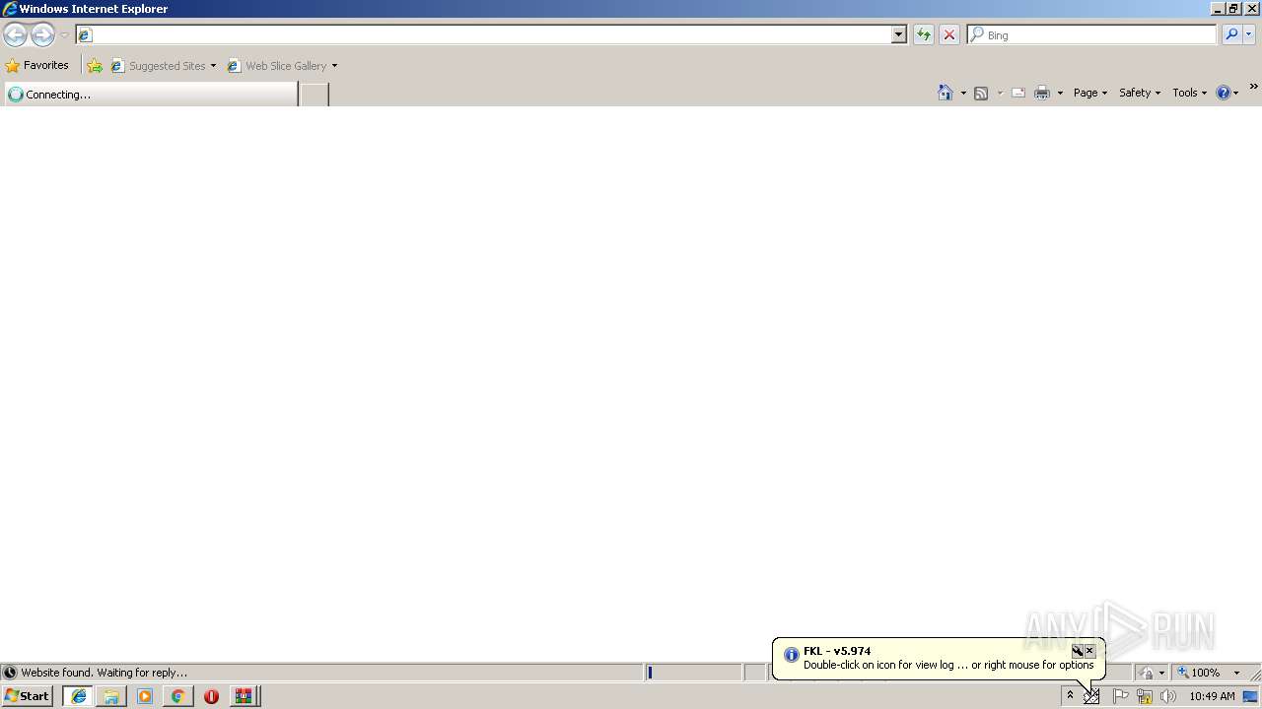Image resolution: width=1262 pixels, height=709 pixels.
Task: Show hidden tray icons arrow
Action: click(x=1070, y=695)
